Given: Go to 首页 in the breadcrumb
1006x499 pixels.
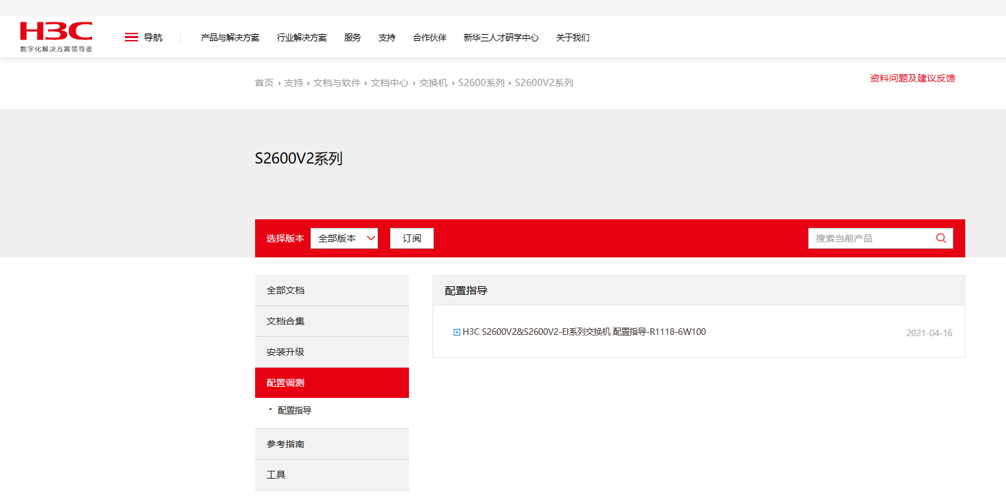Looking at the screenshot, I should 264,83.
